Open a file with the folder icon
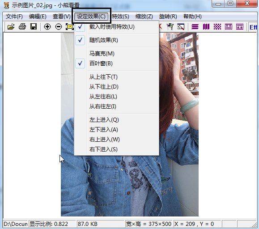The width and height of the screenshot is (259, 229). point(11,26)
